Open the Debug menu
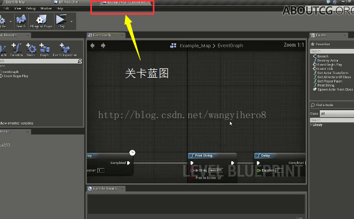 coord(30,8)
